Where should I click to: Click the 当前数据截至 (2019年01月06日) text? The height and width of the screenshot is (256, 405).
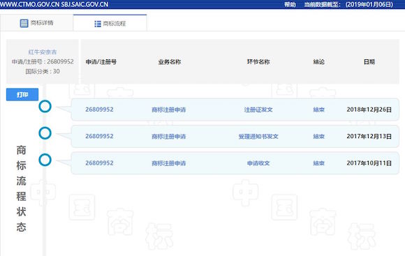348,4
